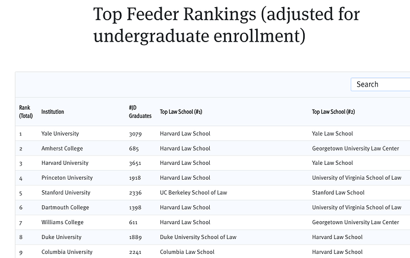Click Stanford University institution cell
The height and width of the screenshot is (258, 410).
66,193
